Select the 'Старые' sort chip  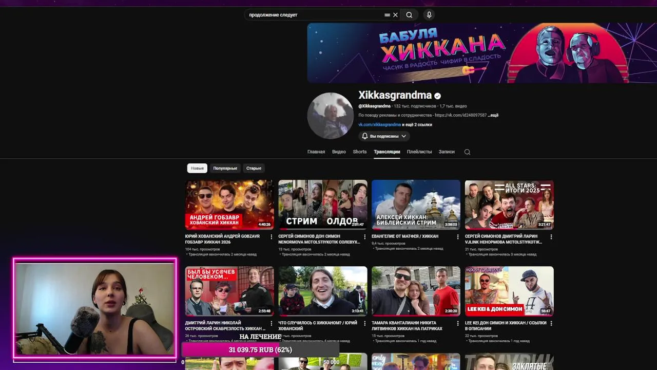254,168
